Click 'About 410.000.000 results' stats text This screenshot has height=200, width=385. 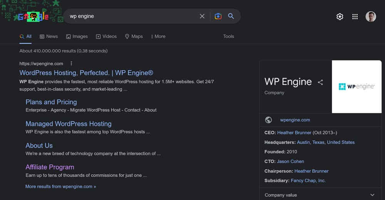click(64, 51)
